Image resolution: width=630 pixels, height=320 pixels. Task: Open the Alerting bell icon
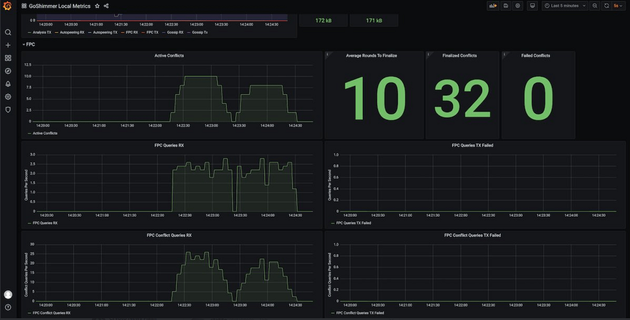(x=8, y=84)
